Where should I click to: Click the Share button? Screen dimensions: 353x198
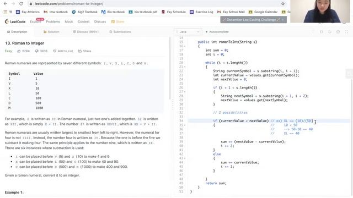coord(85,51)
